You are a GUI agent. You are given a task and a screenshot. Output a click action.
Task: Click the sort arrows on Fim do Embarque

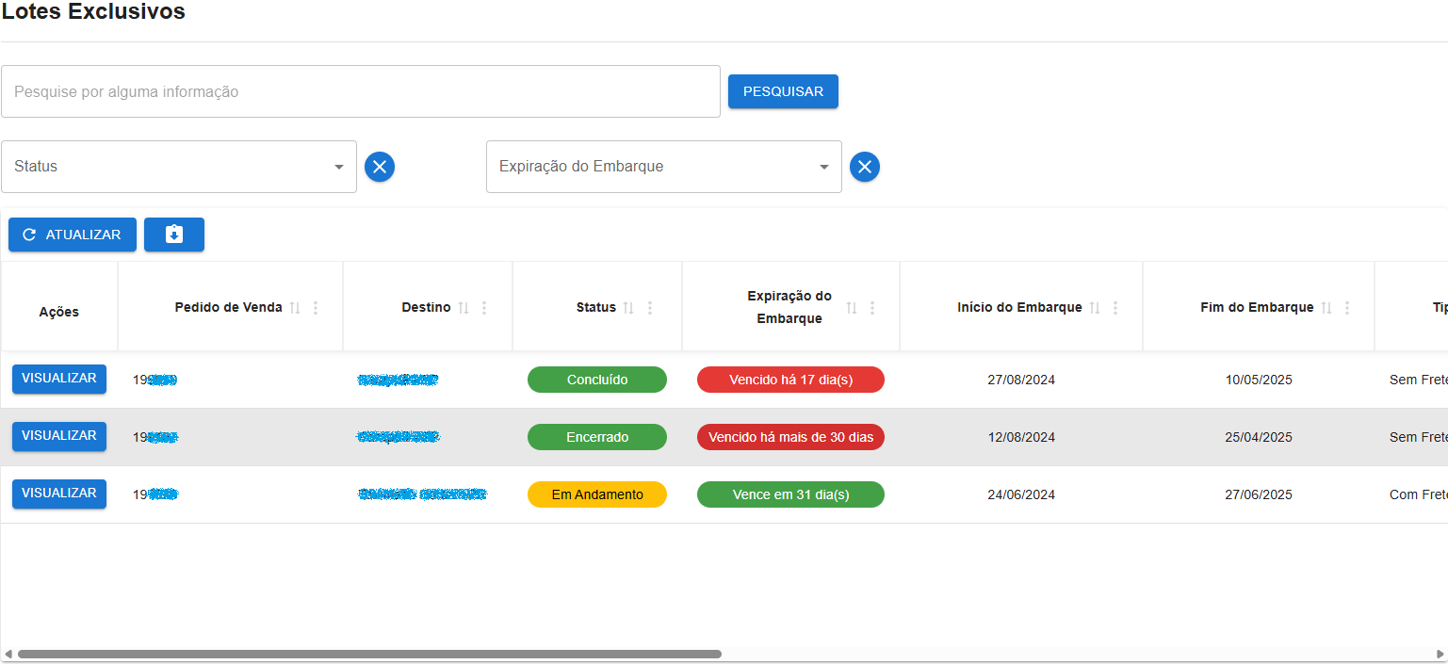click(x=1328, y=306)
